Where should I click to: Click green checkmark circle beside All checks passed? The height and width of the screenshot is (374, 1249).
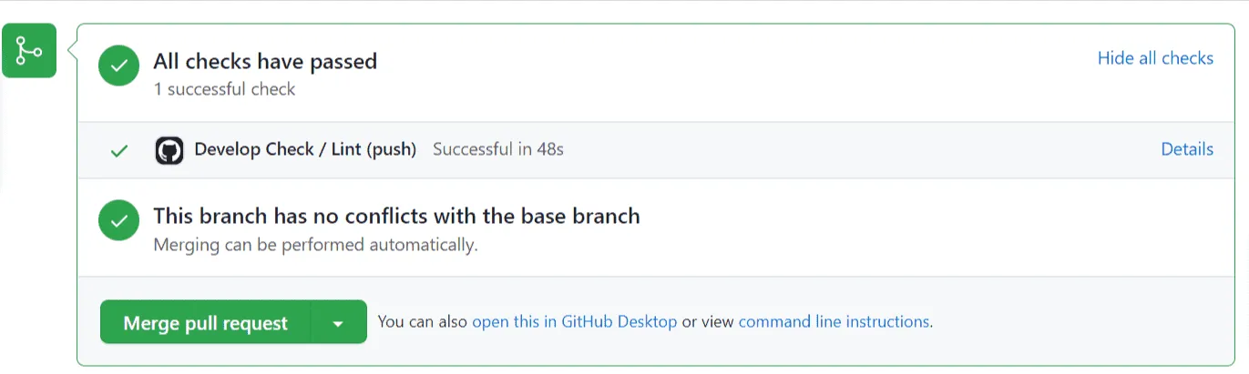(118, 66)
